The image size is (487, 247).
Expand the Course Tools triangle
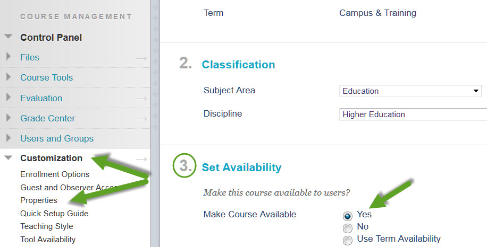click(9, 77)
